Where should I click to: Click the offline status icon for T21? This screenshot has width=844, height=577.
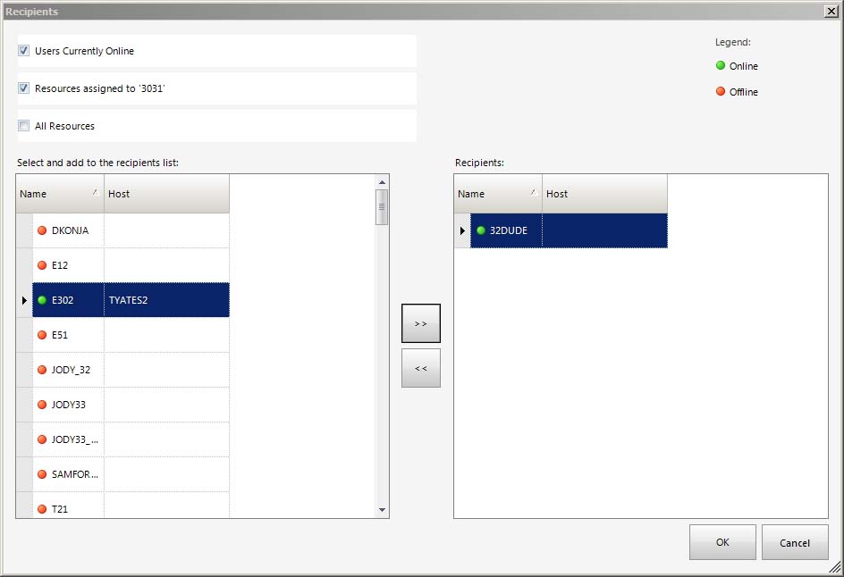coord(42,509)
